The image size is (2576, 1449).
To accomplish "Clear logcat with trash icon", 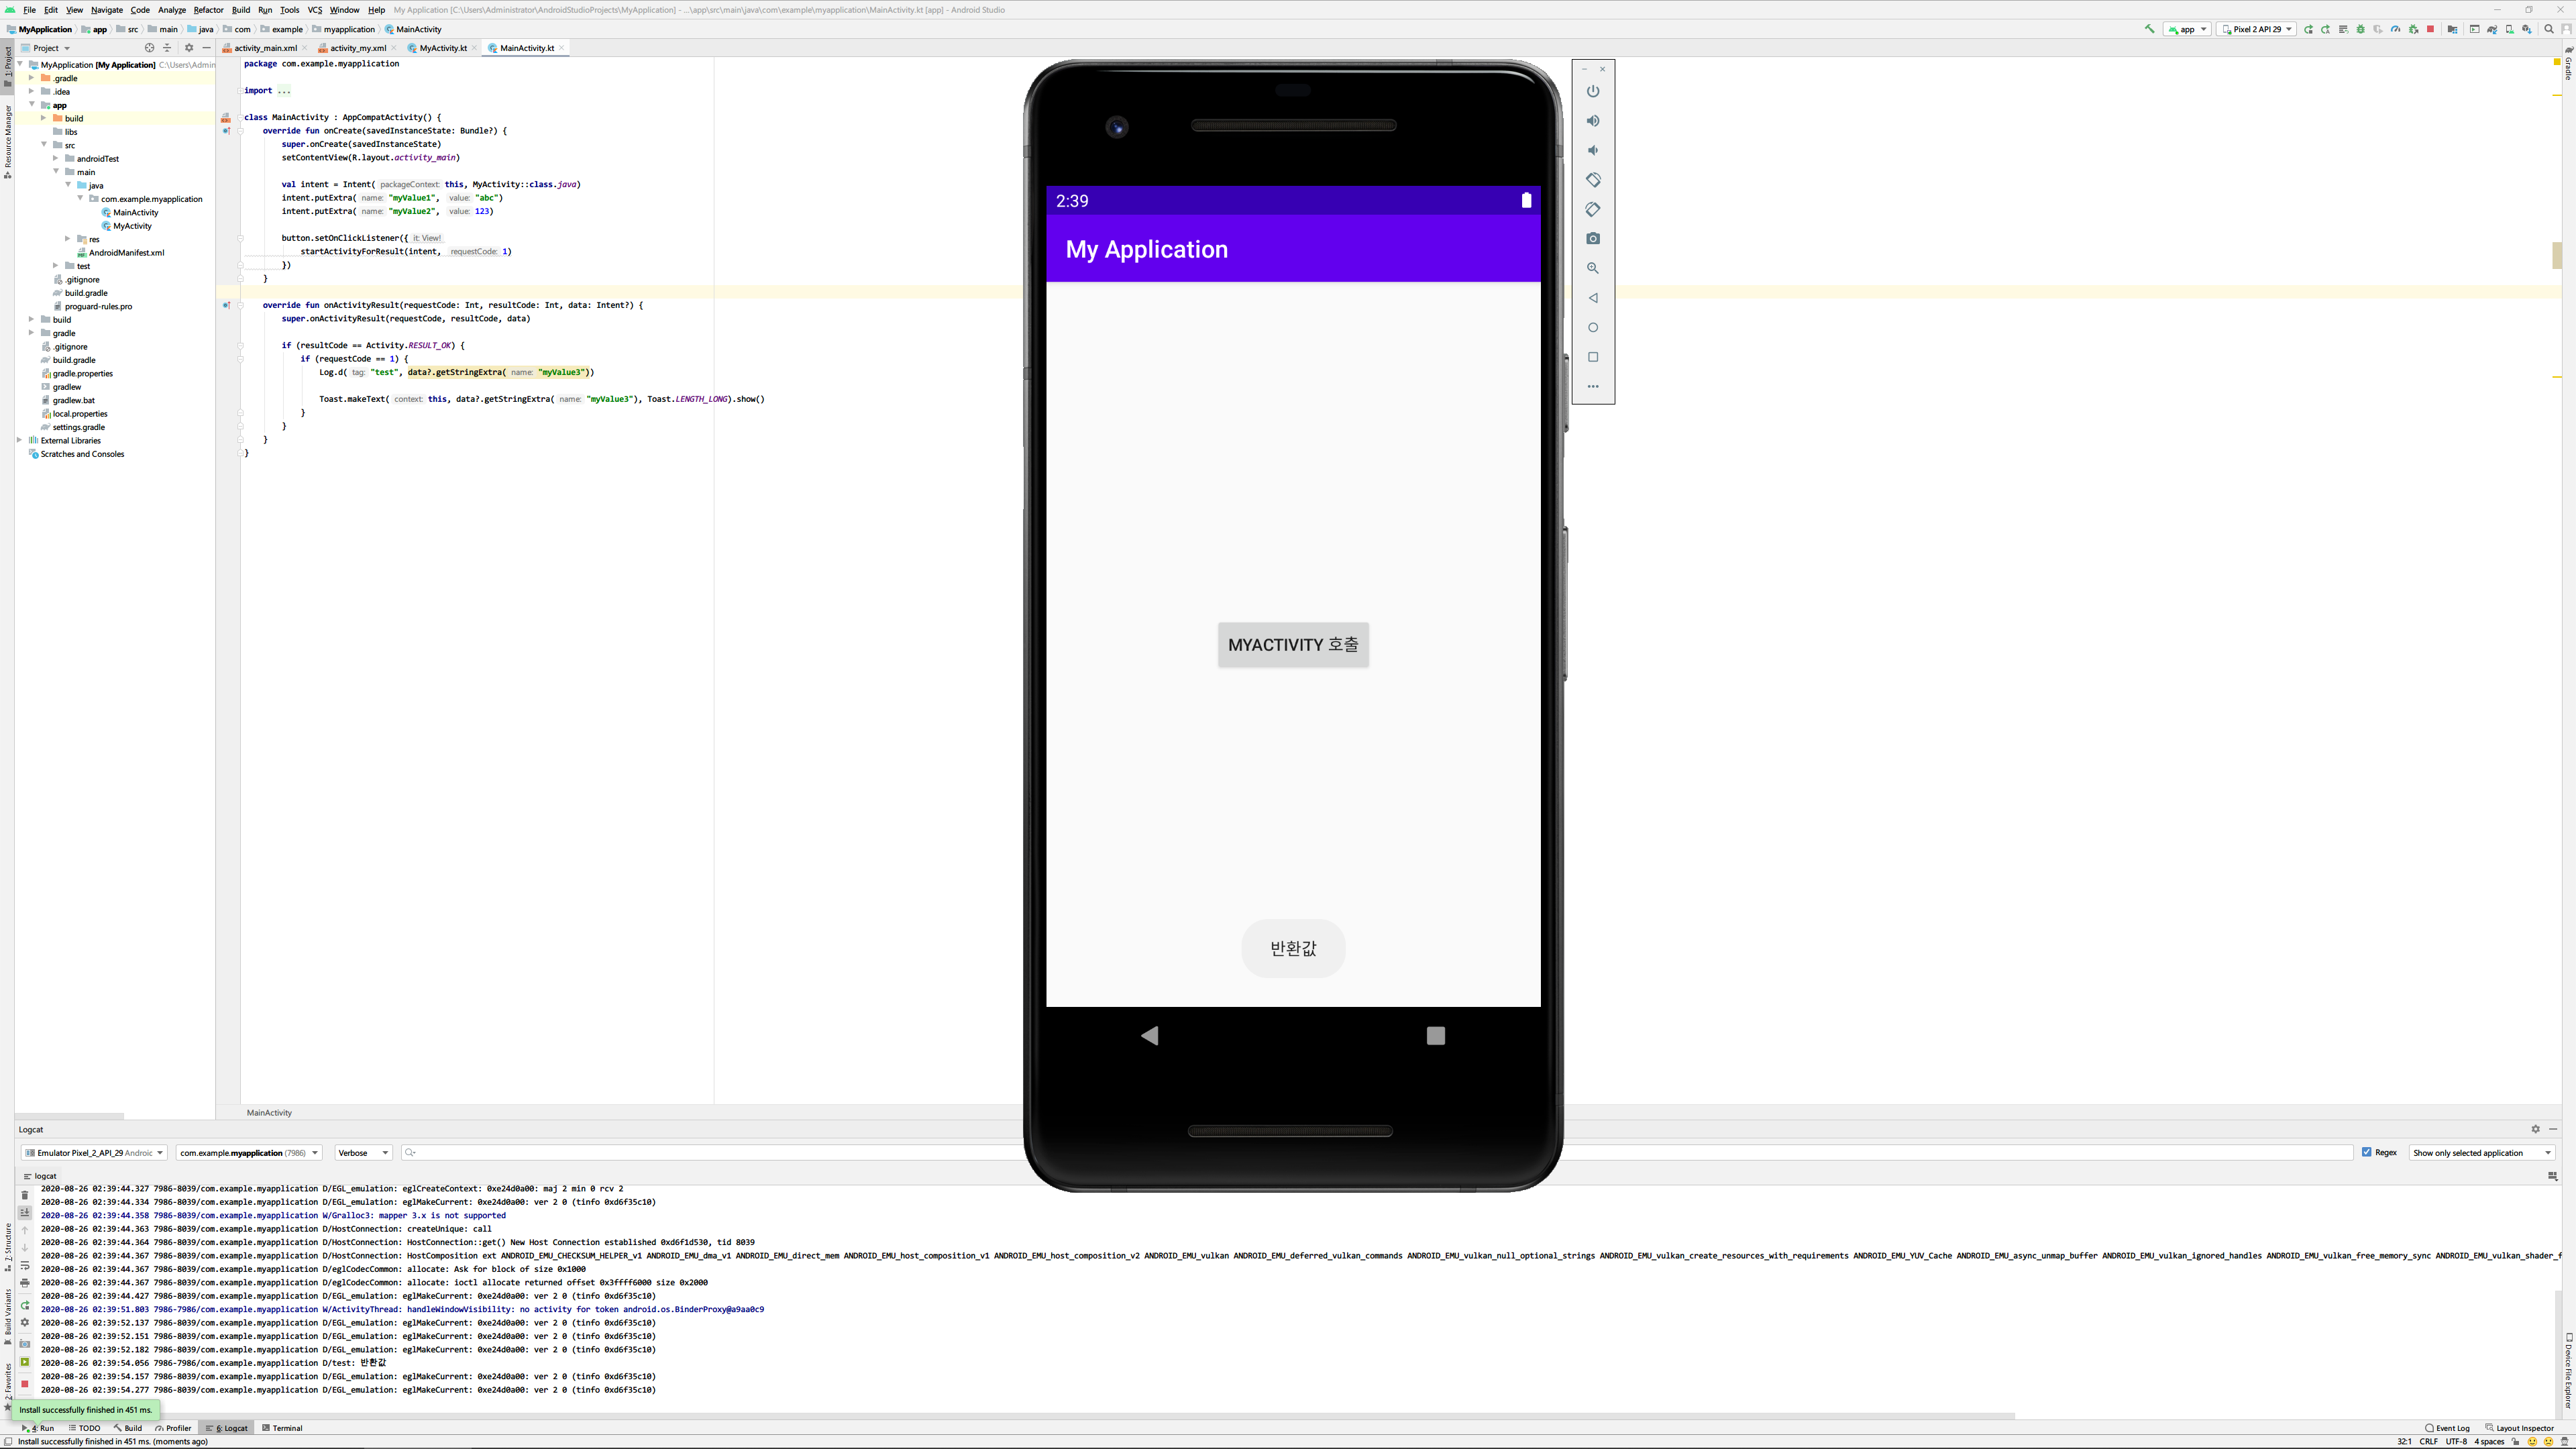I will (25, 1195).
